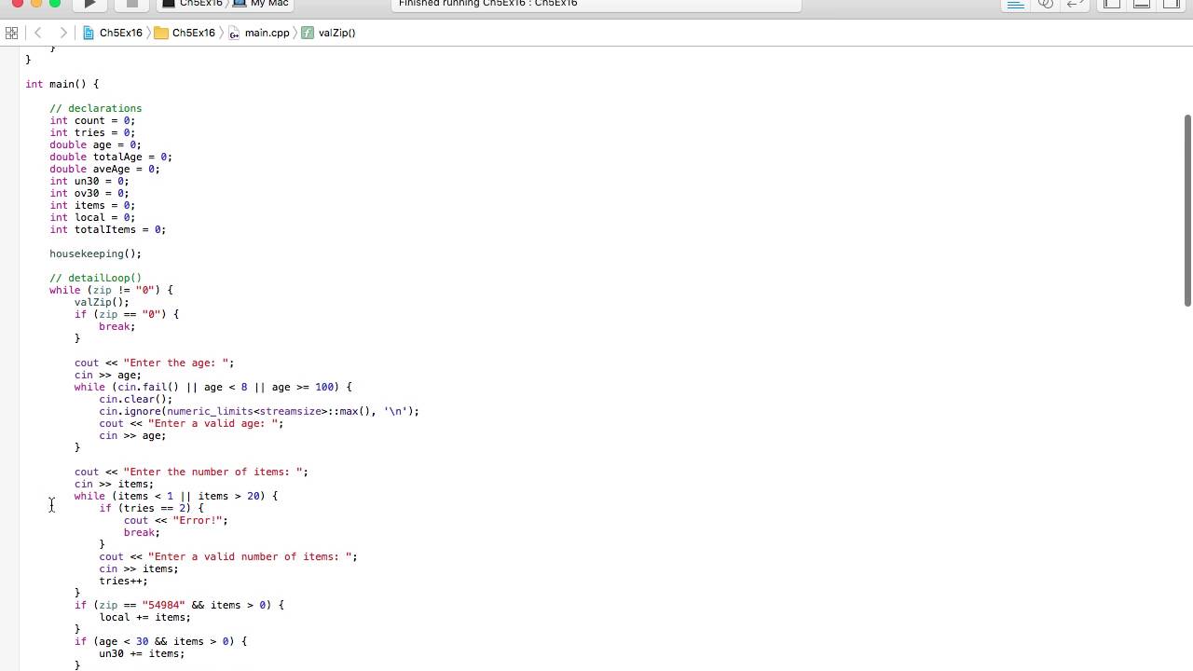This screenshot has width=1193, height=671.
Task: Choose the My Mac run destination
Action: pos(261,4)
